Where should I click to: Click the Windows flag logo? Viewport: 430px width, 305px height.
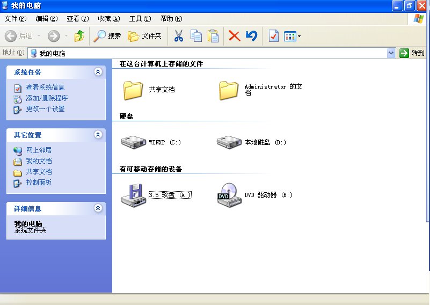[x=419, y=19]
